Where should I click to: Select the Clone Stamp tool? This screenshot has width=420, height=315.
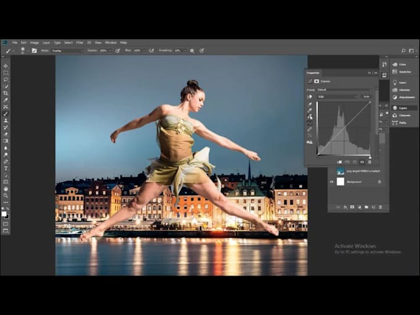click(6, 120)
